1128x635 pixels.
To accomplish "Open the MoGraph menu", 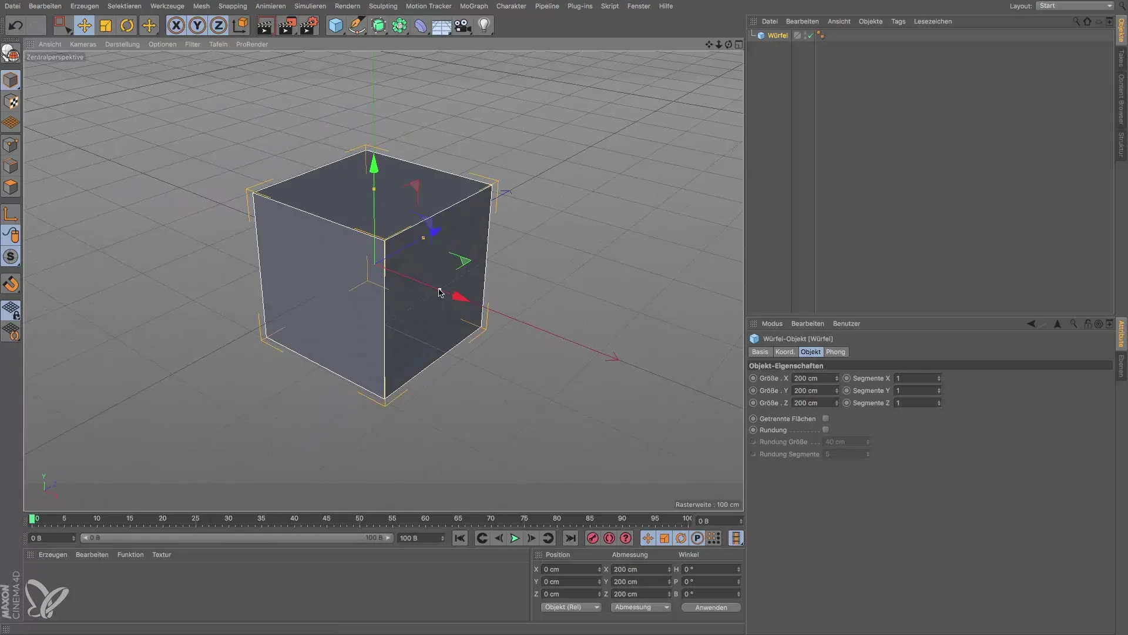I will (x=474, y=6).
